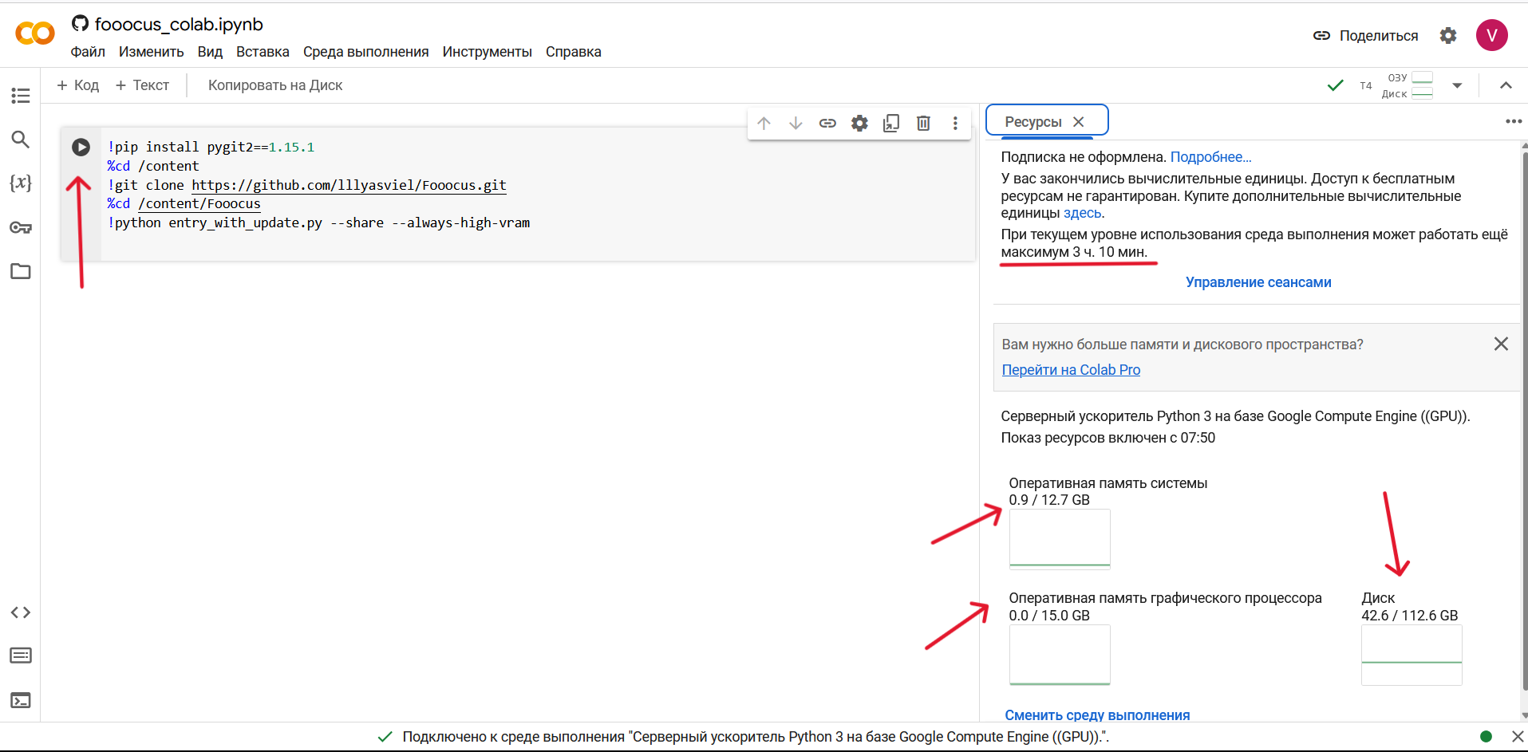
Task: Open the Справка menu
Action: coord(574,52)
